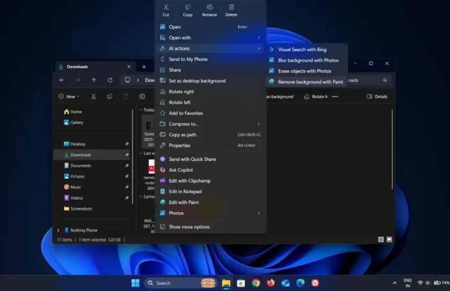Expand the AI actions submenu
The image size is (450, 291).
[x=210, y=49]
